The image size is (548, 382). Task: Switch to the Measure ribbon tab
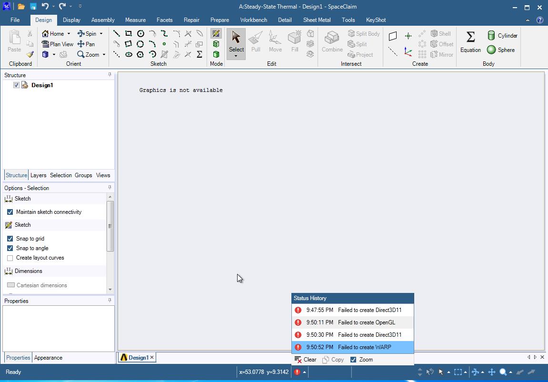[135, 20]
